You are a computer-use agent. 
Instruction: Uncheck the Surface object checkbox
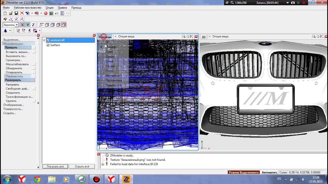[48, 45]
